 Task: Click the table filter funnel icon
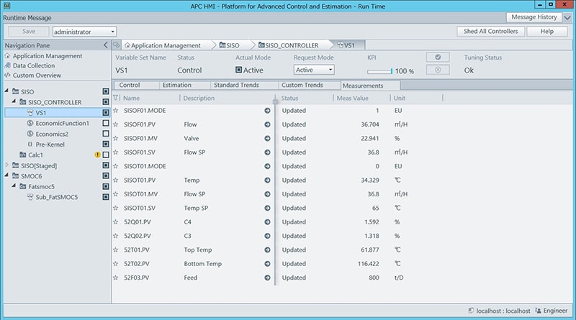pyautogui.click(x=116, y=98)
